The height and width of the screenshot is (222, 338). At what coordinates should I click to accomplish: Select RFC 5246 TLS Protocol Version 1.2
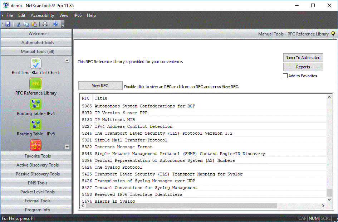[x=203, y=133]
